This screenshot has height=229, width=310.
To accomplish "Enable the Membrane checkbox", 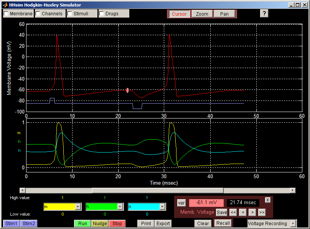I will pos(7,14).
